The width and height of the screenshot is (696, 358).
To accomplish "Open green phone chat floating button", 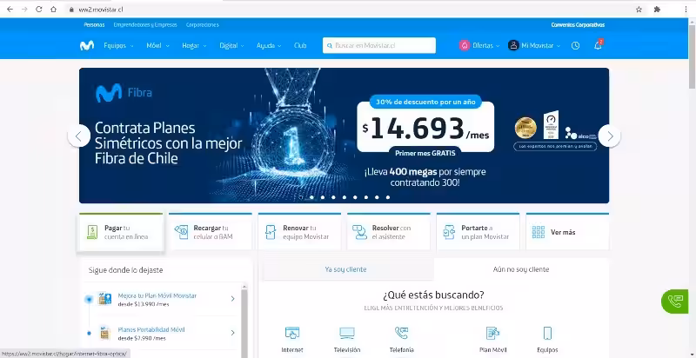I will click(675, 302).
